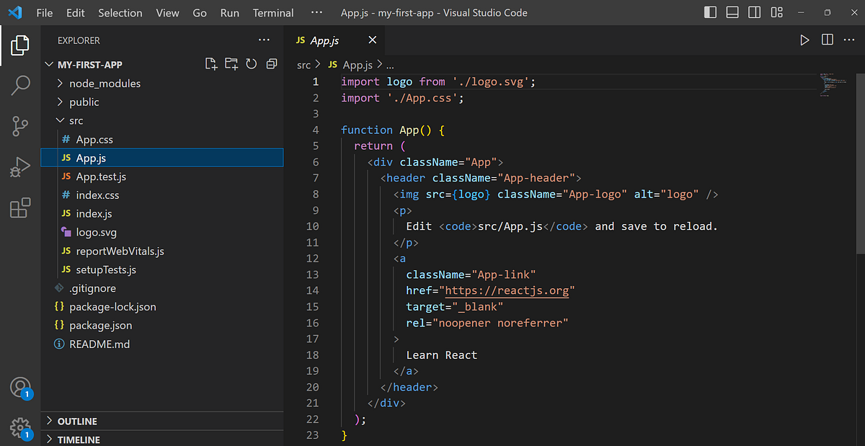This screenshot has height=446, width=865.
Task: Open index.js in the file tree
Action: [x=162, y=214]
